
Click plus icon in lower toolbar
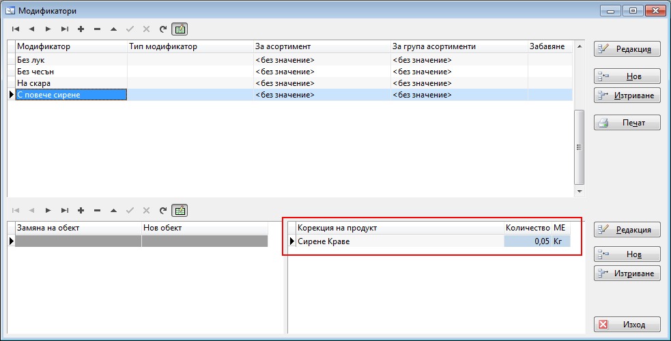pos(81,210)
